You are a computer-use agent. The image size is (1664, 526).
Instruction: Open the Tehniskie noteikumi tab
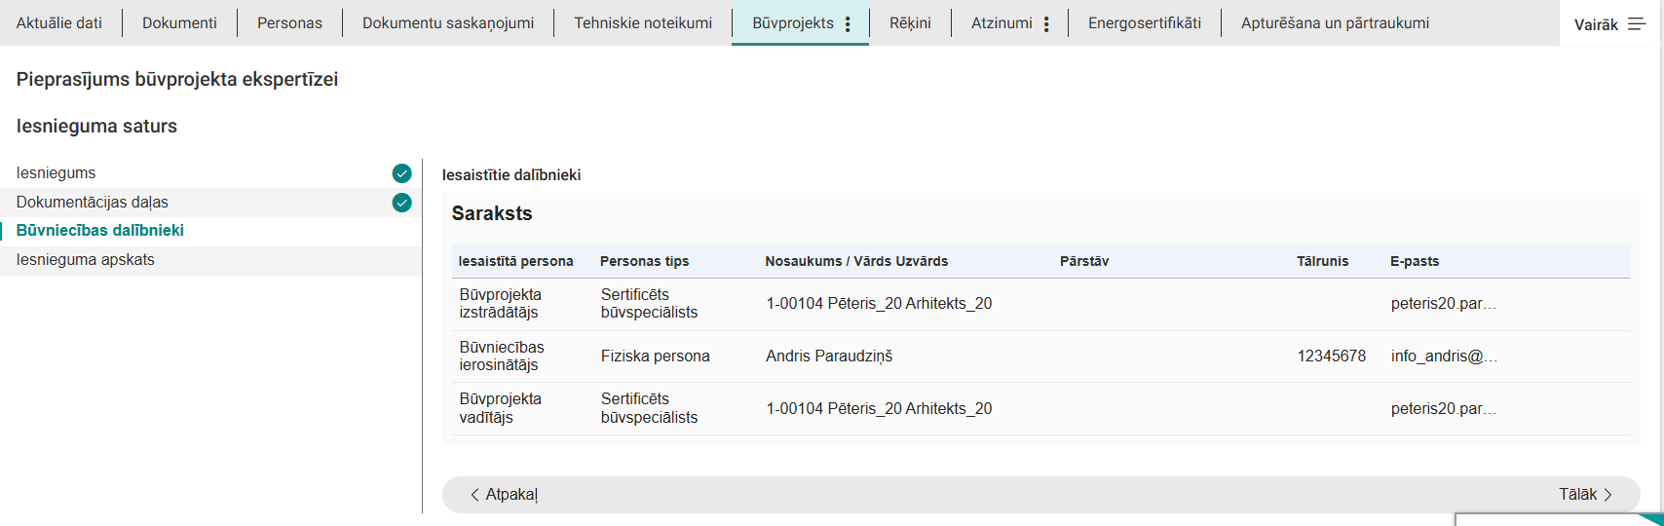(642, 22)
